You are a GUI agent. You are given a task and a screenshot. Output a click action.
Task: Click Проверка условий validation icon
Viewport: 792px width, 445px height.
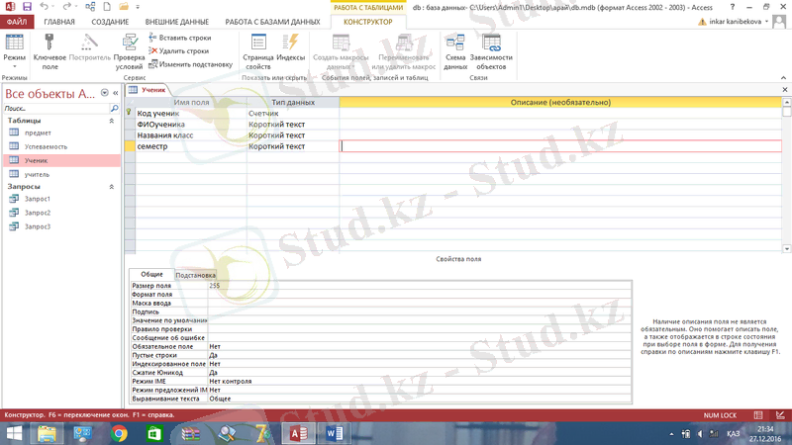point(130,52)
